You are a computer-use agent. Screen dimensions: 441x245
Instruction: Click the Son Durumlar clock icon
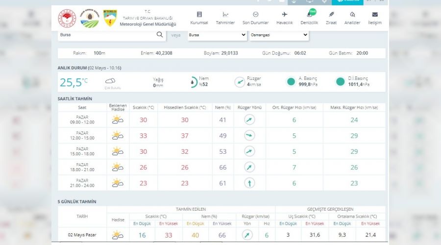pyautogui.click(x=255, y=15)
